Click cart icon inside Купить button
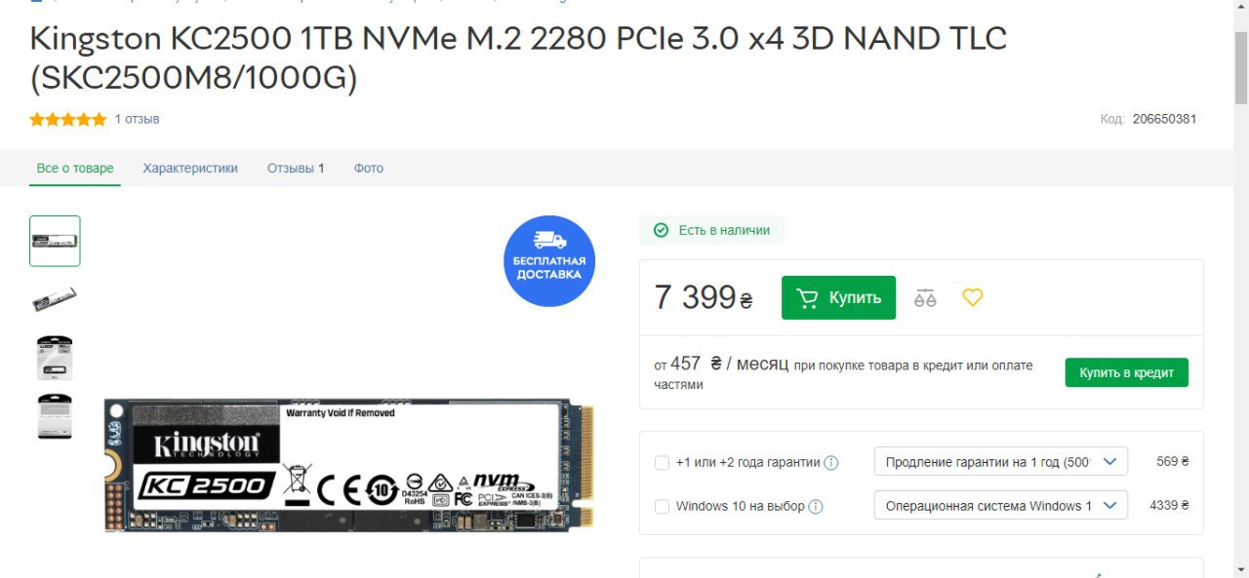The height and width of the screenshot is (578, 1249). tap(807, 298)
